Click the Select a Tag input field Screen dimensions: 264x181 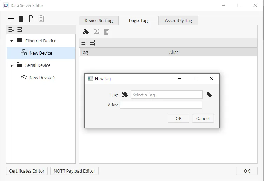(167, 95)
